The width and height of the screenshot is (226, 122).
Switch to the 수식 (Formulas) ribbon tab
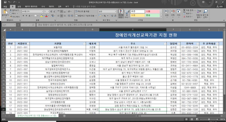[x=43, y=6]
